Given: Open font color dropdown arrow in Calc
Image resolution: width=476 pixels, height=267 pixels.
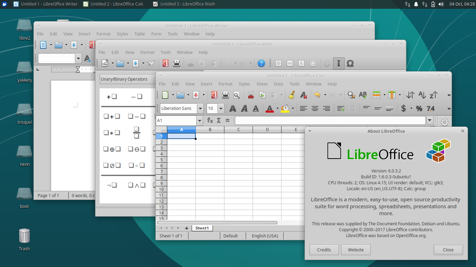Looking at the screenshot, I should click(277, 108).
